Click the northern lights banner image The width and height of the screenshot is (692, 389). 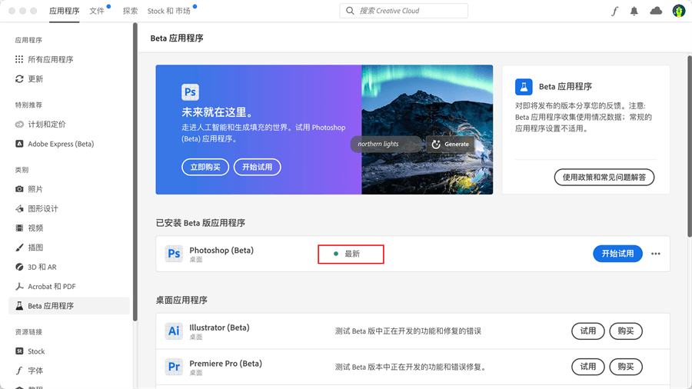click(x=428, y=130)
